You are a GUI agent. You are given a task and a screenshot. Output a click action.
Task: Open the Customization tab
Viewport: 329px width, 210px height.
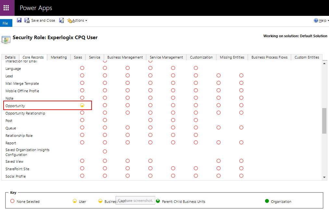[x=201, y=57]
